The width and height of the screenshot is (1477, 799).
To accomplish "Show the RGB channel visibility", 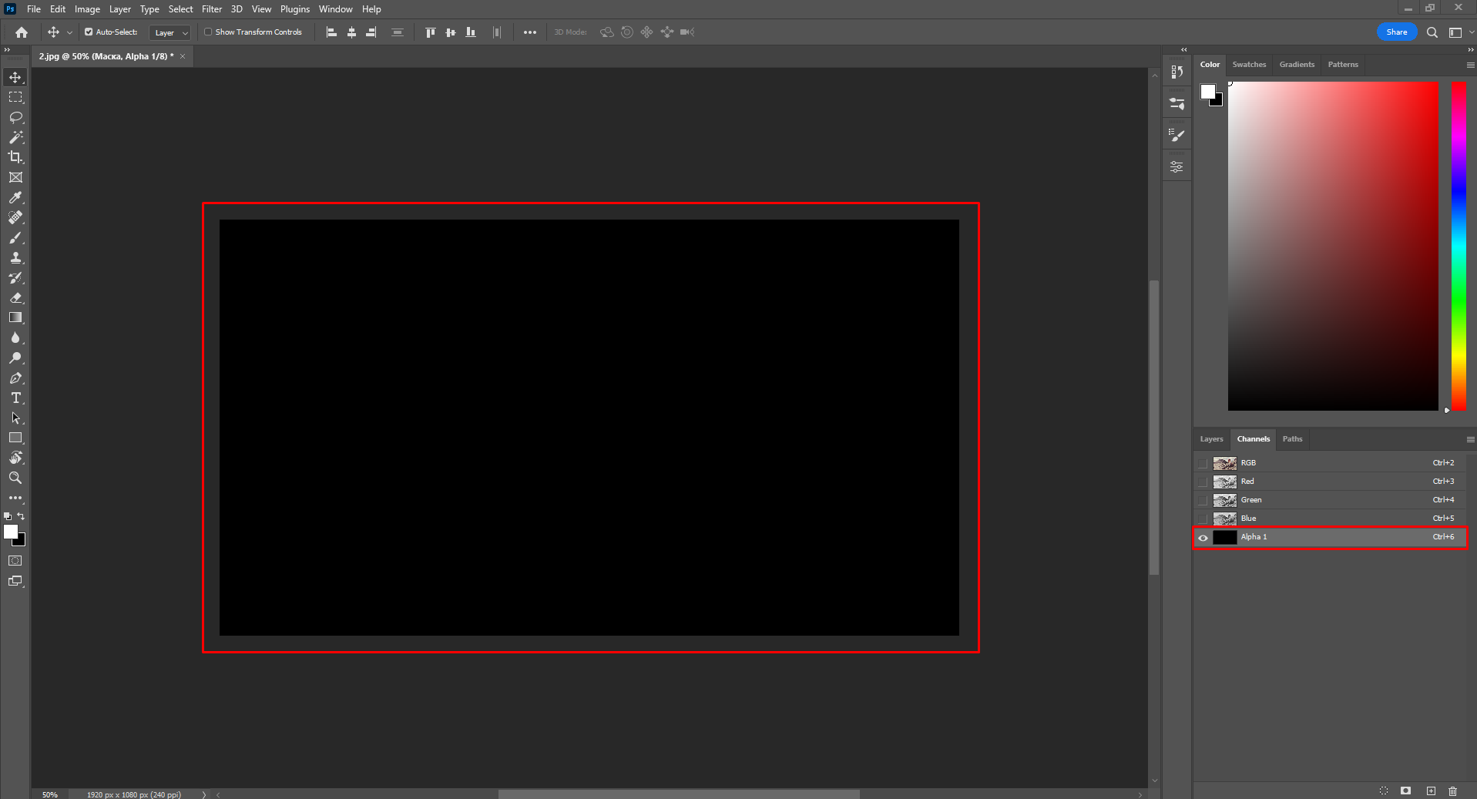I will [1203, 463].
